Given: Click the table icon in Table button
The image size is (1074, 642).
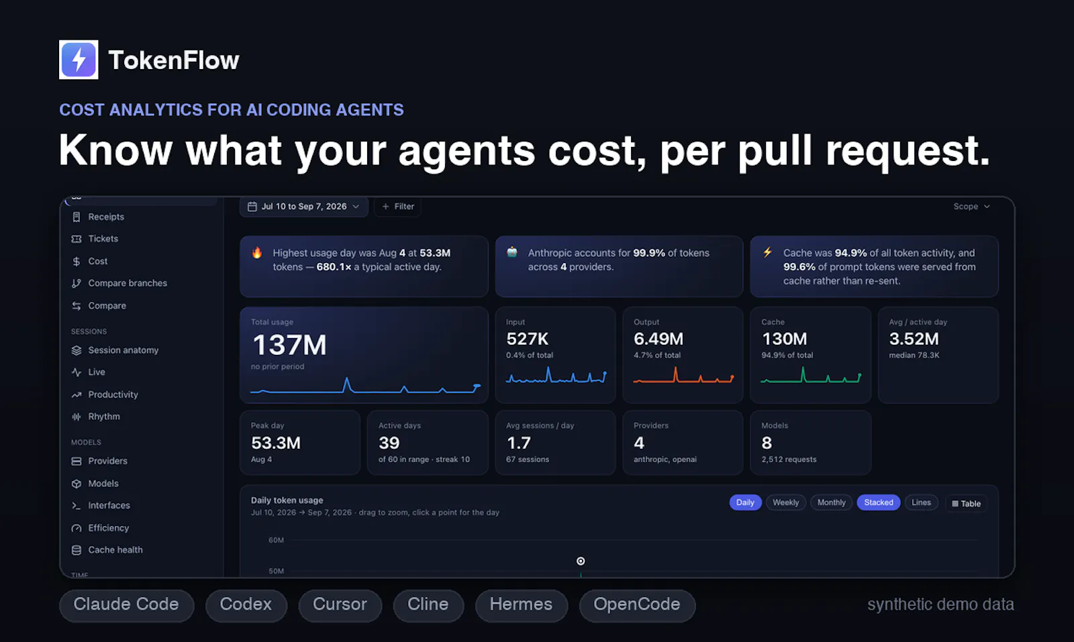Looking at the screenshot, I should pos(955,504).
